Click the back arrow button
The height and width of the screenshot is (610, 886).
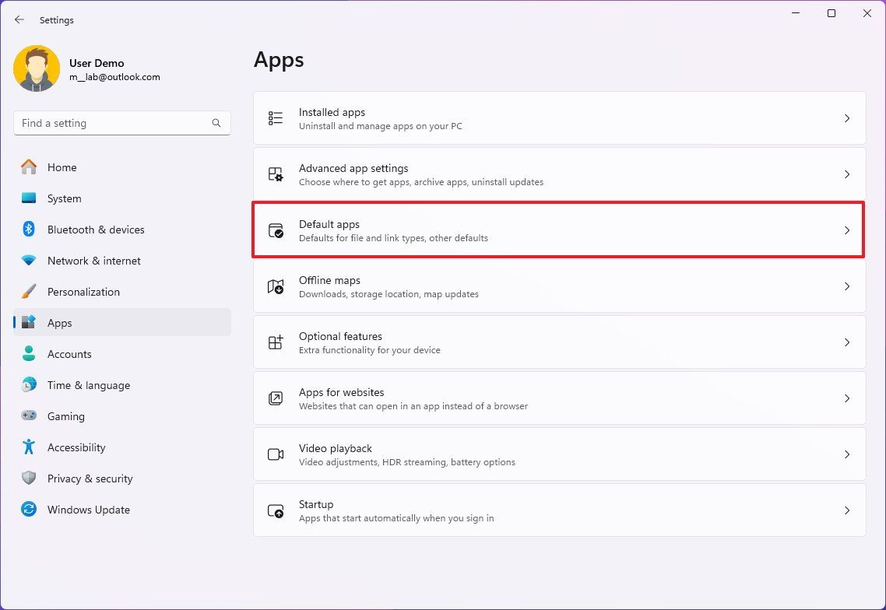pyautogui.click(x=19, y=19)
